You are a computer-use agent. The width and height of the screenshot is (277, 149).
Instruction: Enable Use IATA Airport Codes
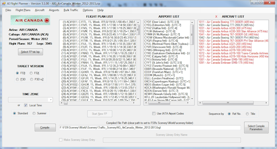point(154,113)
